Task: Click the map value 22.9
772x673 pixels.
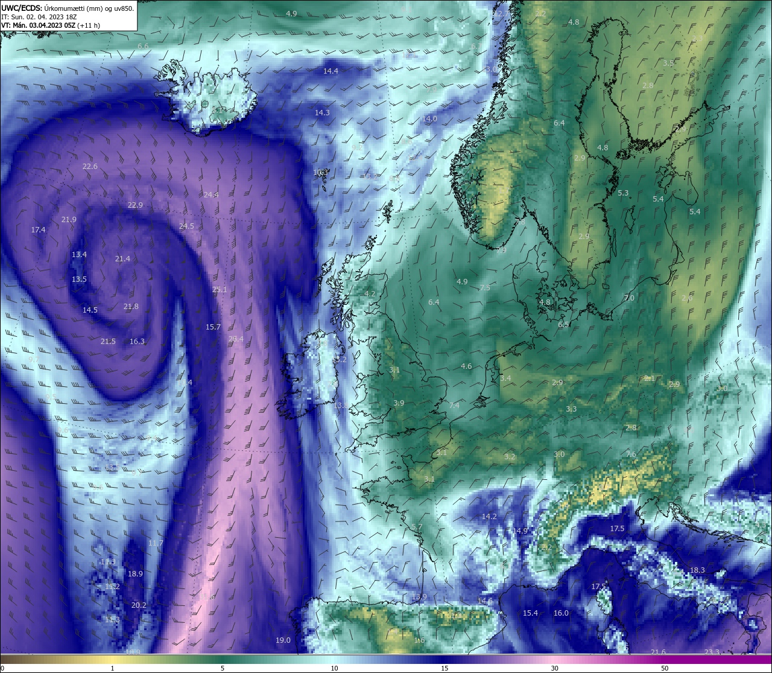Action: click(x=135, y=205)
